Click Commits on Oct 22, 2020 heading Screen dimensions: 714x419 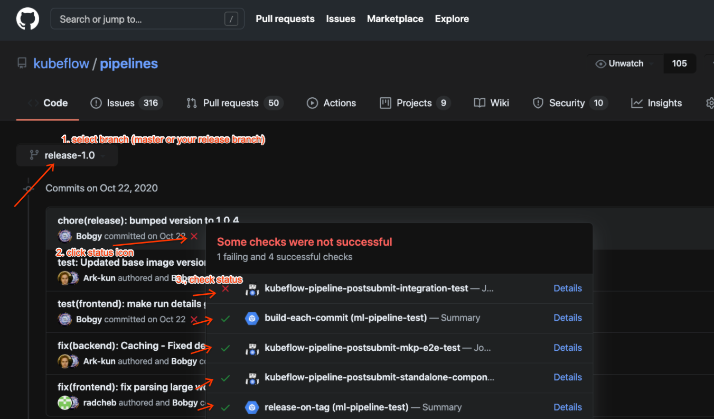coord(101,188)
